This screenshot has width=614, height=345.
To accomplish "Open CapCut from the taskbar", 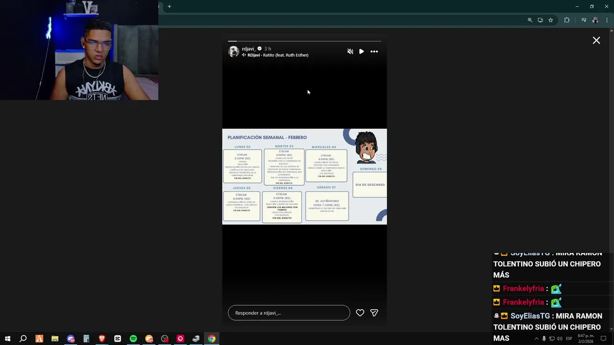I will (118, 339).
